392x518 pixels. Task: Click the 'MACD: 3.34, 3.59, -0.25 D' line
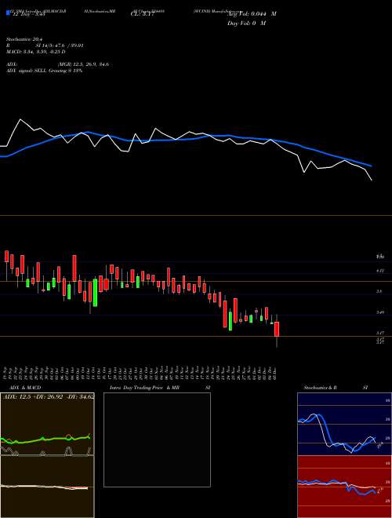[35, 52]
